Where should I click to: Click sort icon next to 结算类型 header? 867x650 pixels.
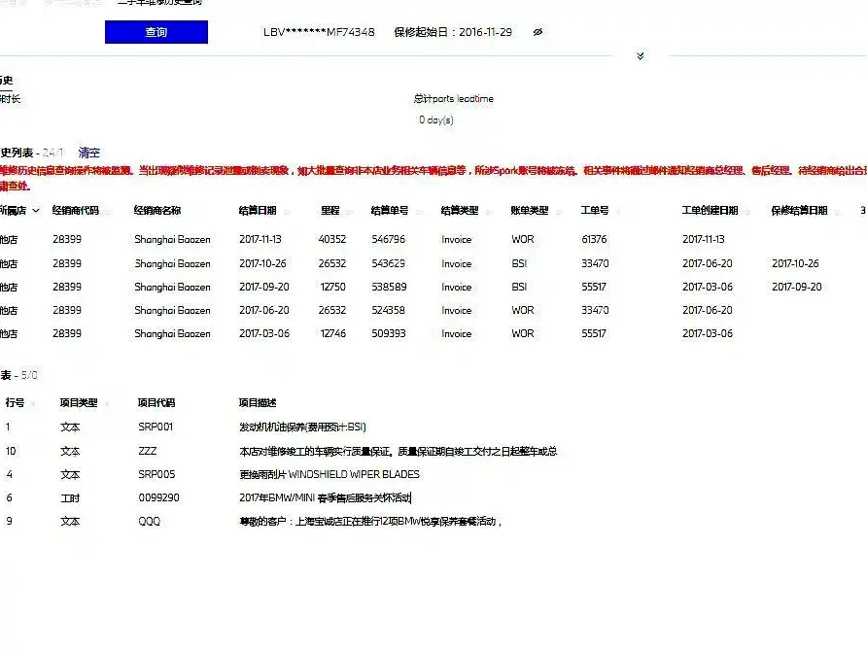pyautogui.click(x=489, y=212)
